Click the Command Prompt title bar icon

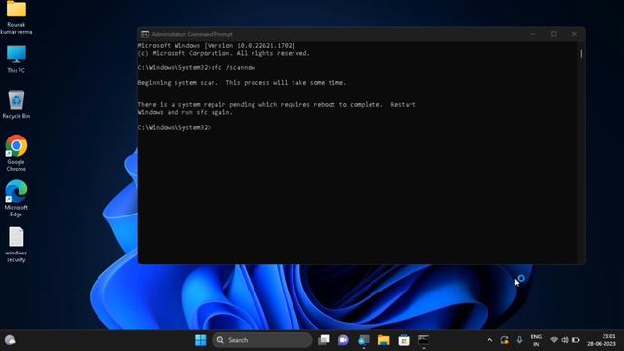pos(145,34)
